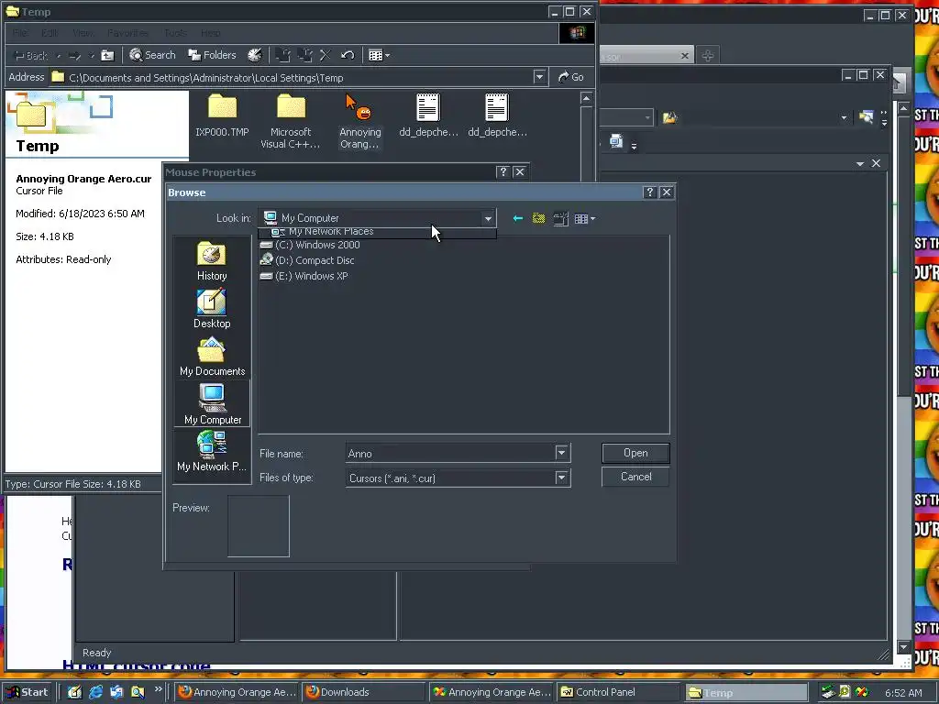Viewport: 939px width, 704px height.
Task: Click Mouse Properties help question mark
Action: (503, 171)
